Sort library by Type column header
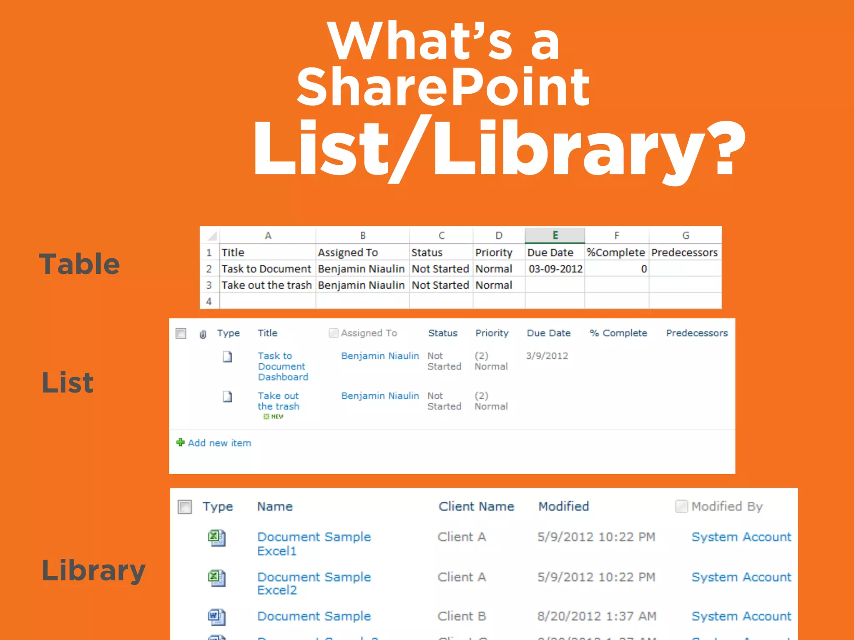The height and width of the screenshot is (640, 854). 218,507
